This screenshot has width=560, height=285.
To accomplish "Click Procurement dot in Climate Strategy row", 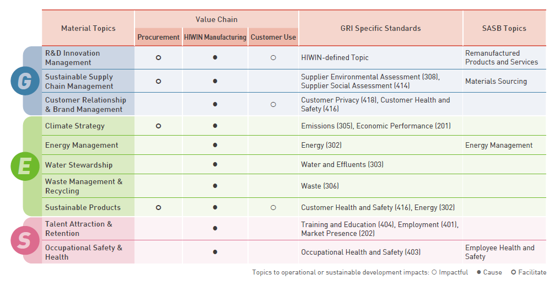I will [158, 126].
